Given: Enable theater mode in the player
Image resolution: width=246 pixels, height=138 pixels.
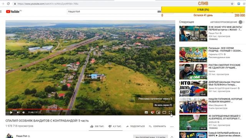Looking at the screenshot, I should [164, 112].
